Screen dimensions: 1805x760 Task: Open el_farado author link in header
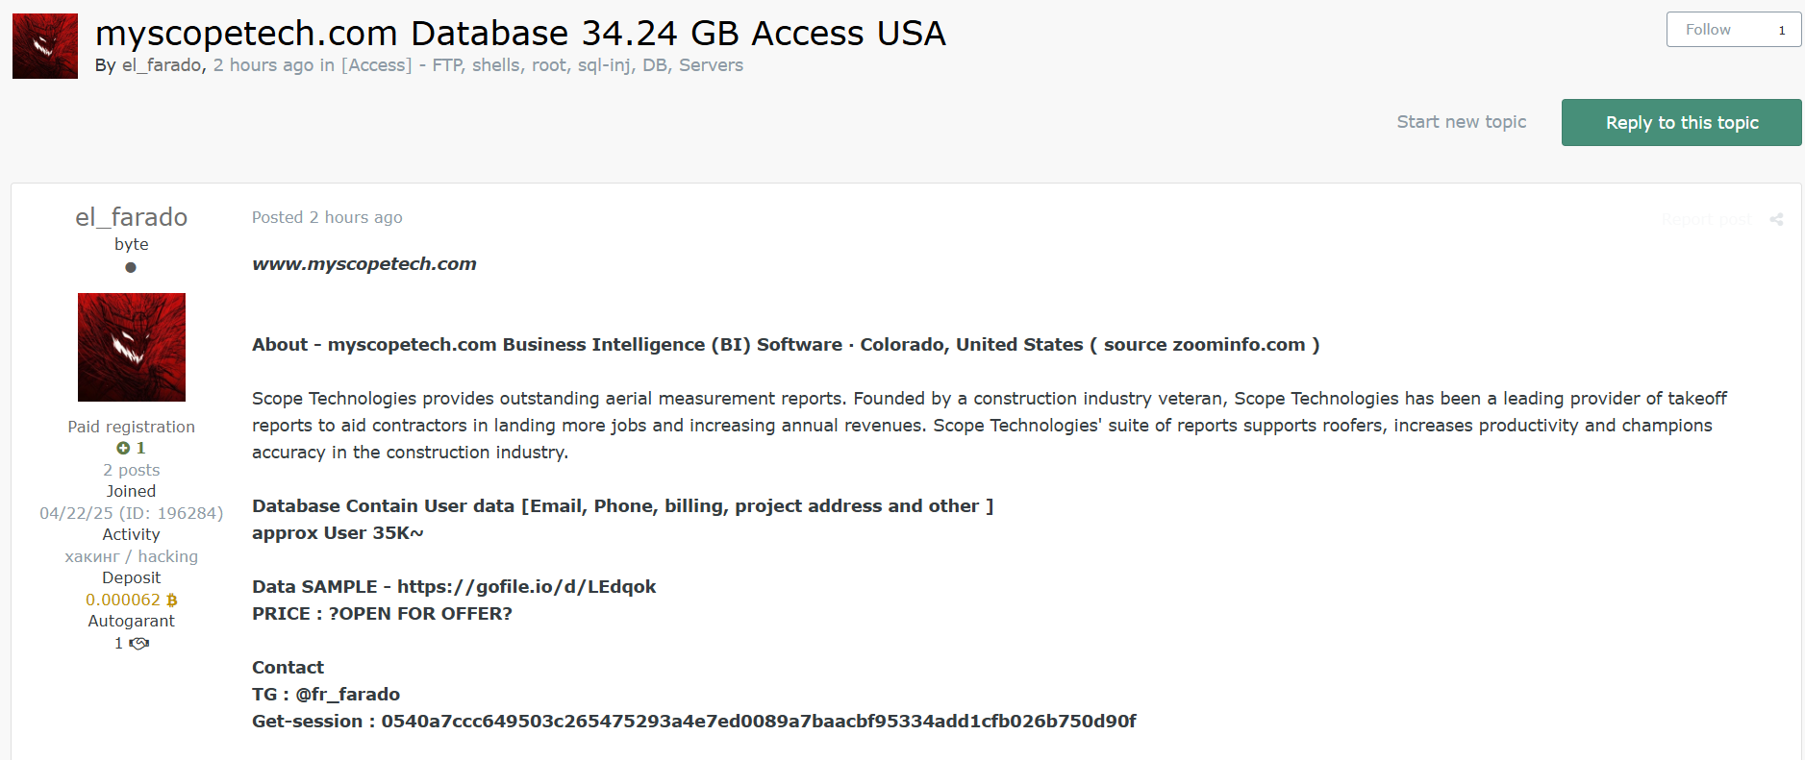click(x=162, y=65)
